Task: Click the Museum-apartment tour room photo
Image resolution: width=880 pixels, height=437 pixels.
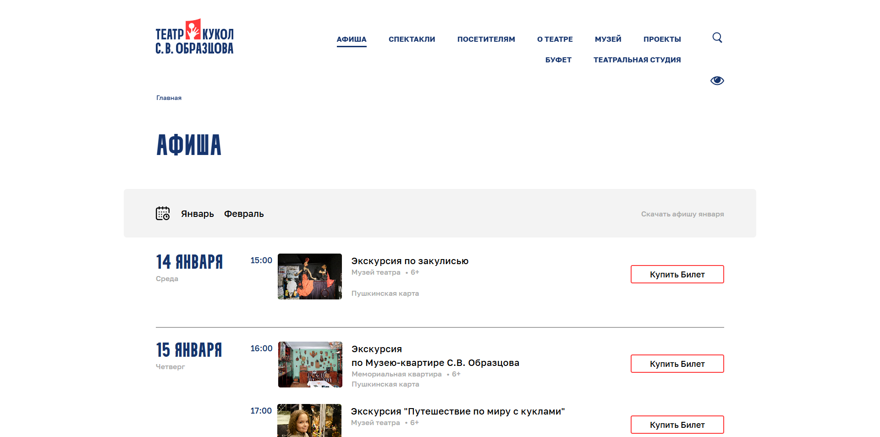Action: pyautogui.click(x=309, y=364)
